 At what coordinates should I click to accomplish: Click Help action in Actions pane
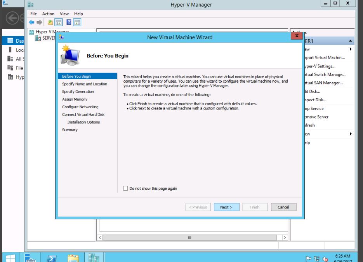click(307, 142)
